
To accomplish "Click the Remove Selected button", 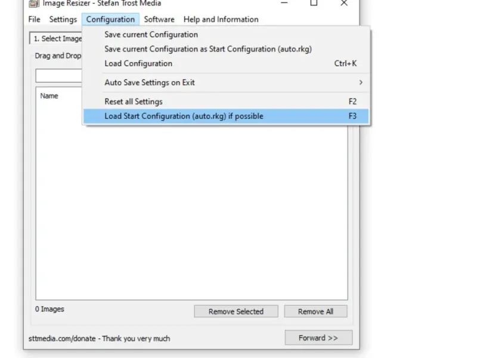I will coord(236,311).
